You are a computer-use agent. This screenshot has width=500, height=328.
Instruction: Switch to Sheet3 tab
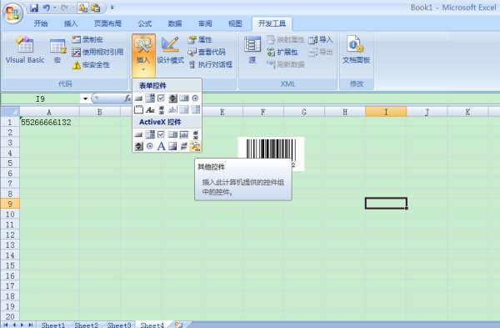(x=119, y=325)
